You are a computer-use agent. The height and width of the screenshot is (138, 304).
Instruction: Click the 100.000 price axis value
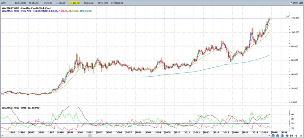point(295,32)
